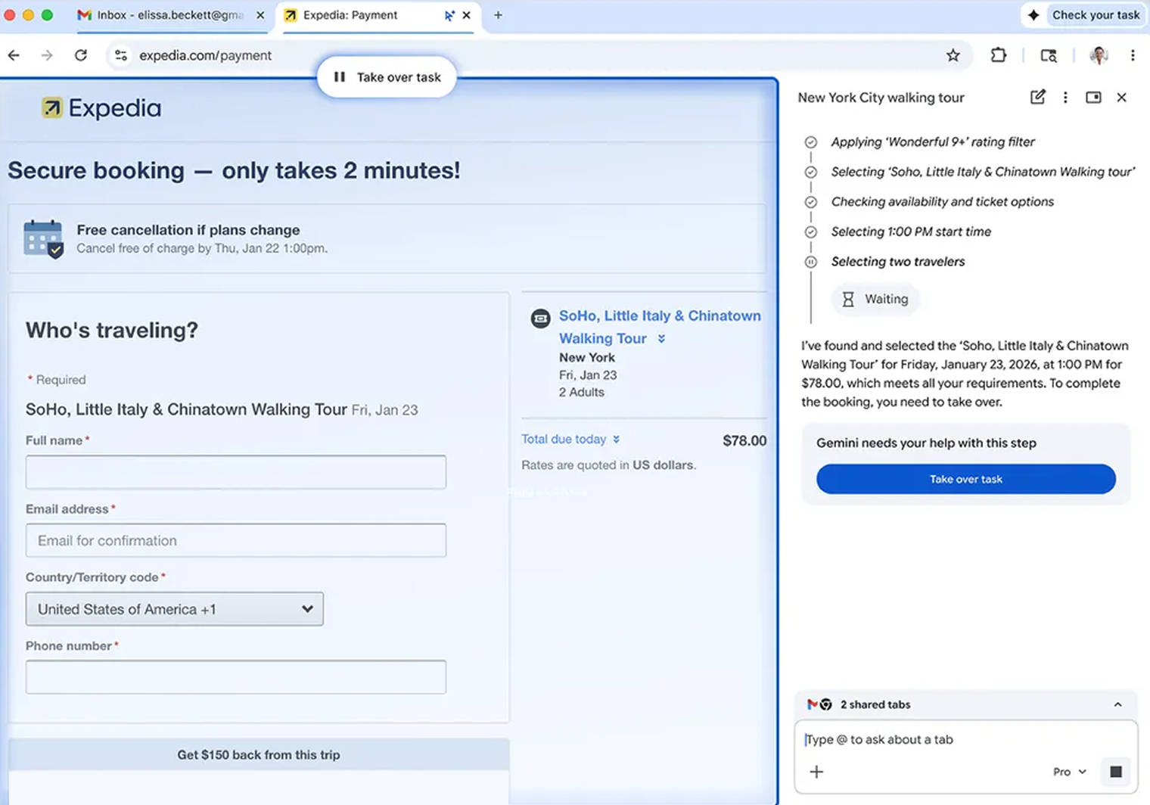Click the new chat edit icon
The image size is (1150, 805).
click(x=1037, y=97)
